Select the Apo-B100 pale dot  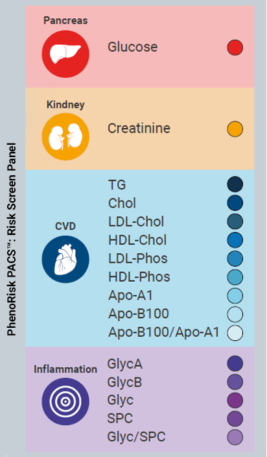click(x=235, y=314)
